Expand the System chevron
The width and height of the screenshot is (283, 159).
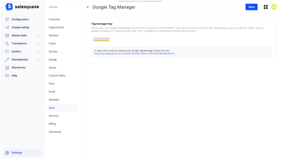click(38, 52)
